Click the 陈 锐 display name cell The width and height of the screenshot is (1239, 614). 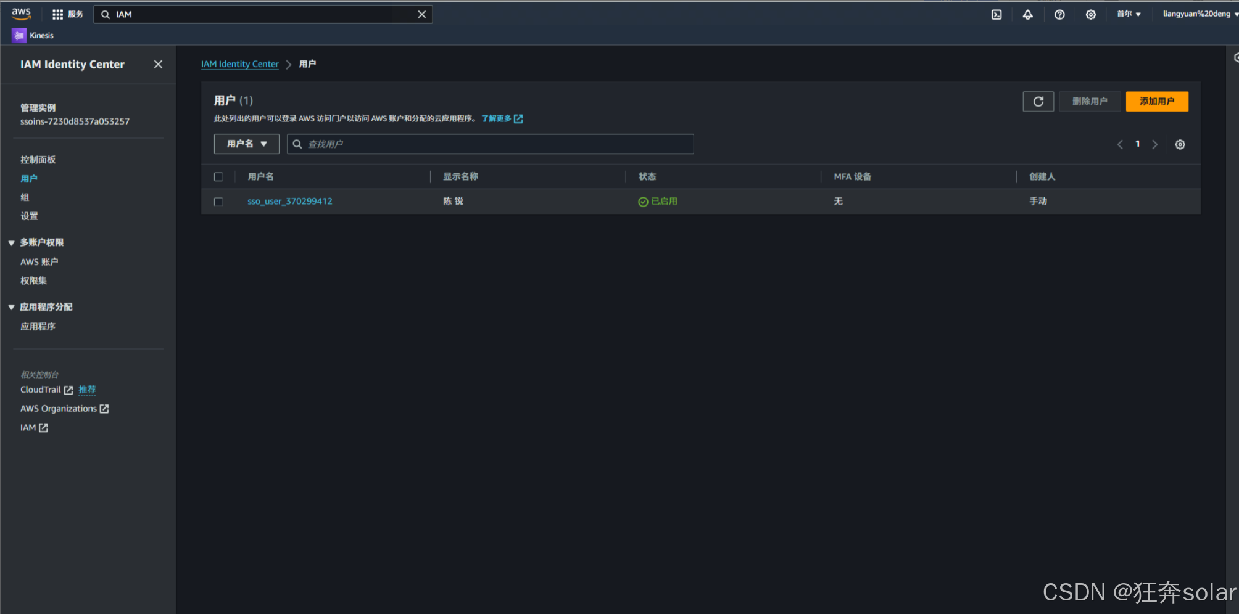pos(453,202)
